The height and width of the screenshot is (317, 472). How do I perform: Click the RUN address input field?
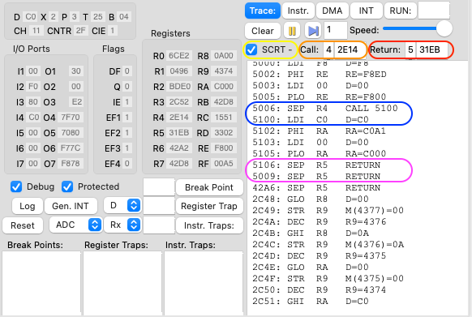click(434, 11)
